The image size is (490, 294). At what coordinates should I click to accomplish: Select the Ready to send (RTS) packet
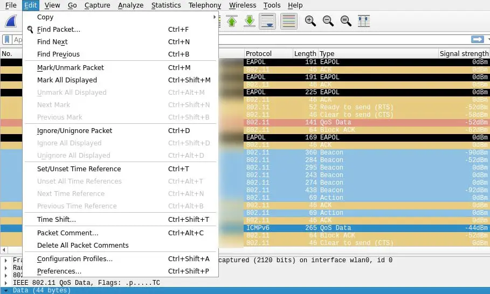pos(367,107)
